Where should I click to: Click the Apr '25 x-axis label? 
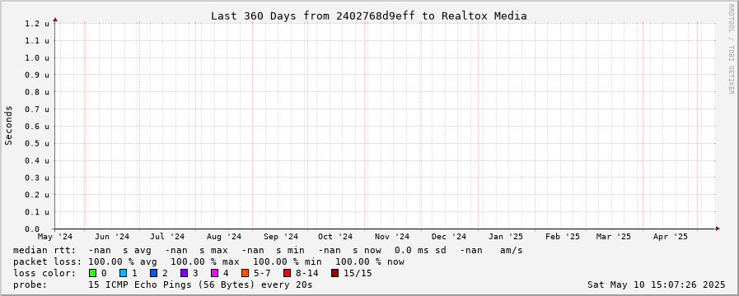click(671, 237)
